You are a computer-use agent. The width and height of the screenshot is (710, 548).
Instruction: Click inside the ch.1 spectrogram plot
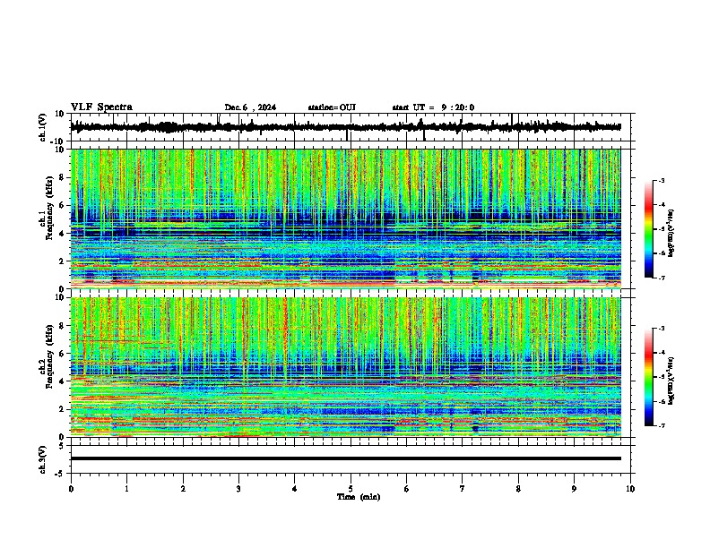click(x=346, y=218)
